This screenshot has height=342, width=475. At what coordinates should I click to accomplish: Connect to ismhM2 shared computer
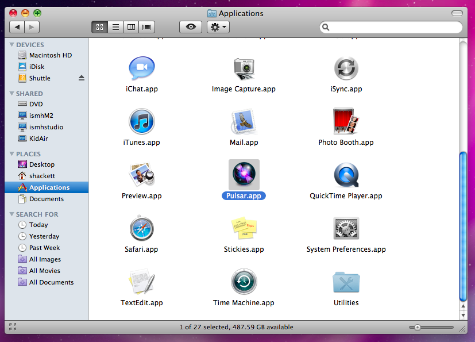pos(47,116)
